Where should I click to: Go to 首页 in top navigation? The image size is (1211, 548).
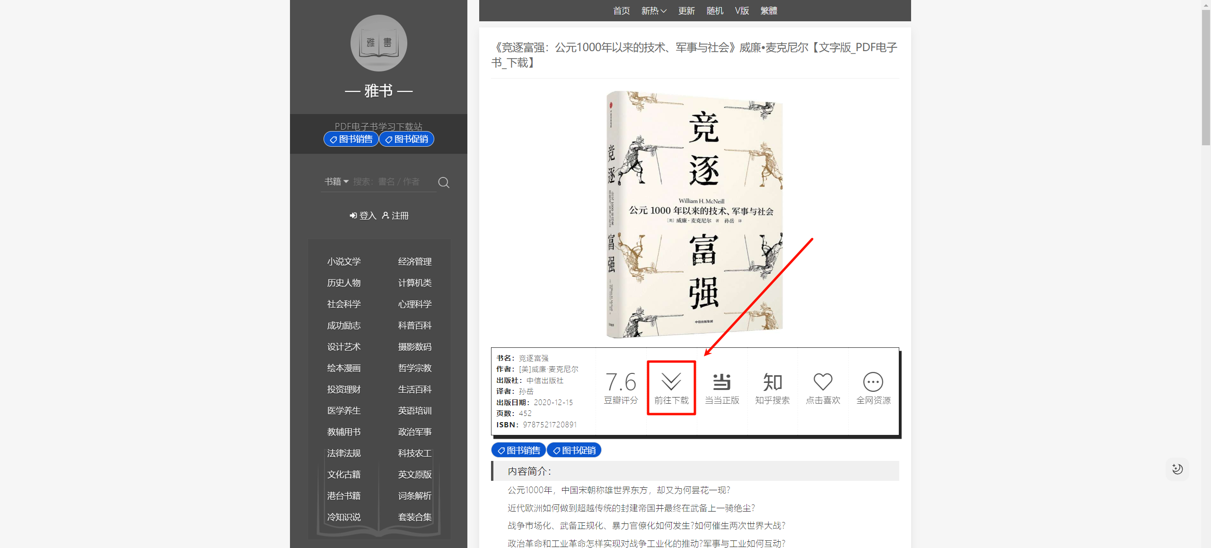621,11
